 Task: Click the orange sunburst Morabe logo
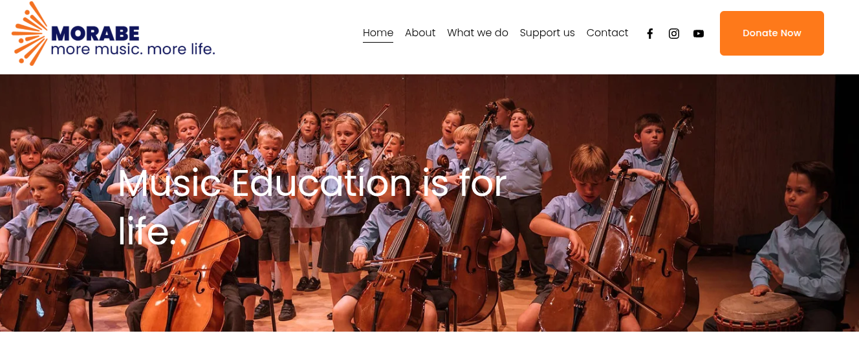(x=30, y=34)
